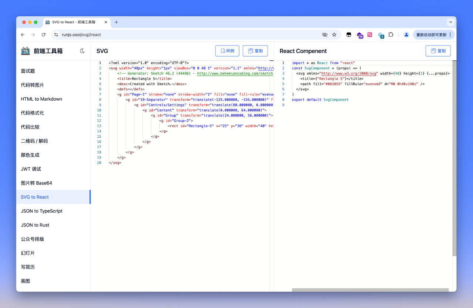This screenshot has width=473, height=308.
Task: Click the bohemiancoding.com link in SVG code
Action: (x=235, y=73)
